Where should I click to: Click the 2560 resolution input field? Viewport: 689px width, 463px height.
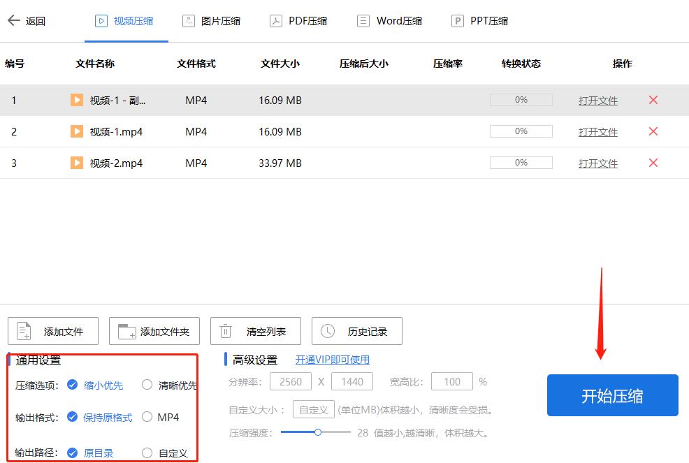coord(291,381)
